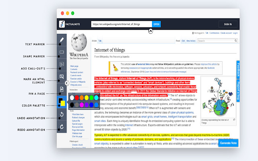
Task: Switch to the Article tab
Action: point(94,41)
